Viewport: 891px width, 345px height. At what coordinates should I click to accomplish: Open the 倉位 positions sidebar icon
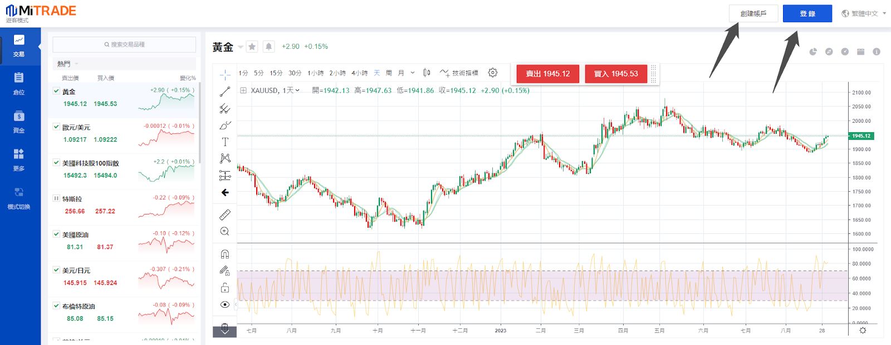19,83
